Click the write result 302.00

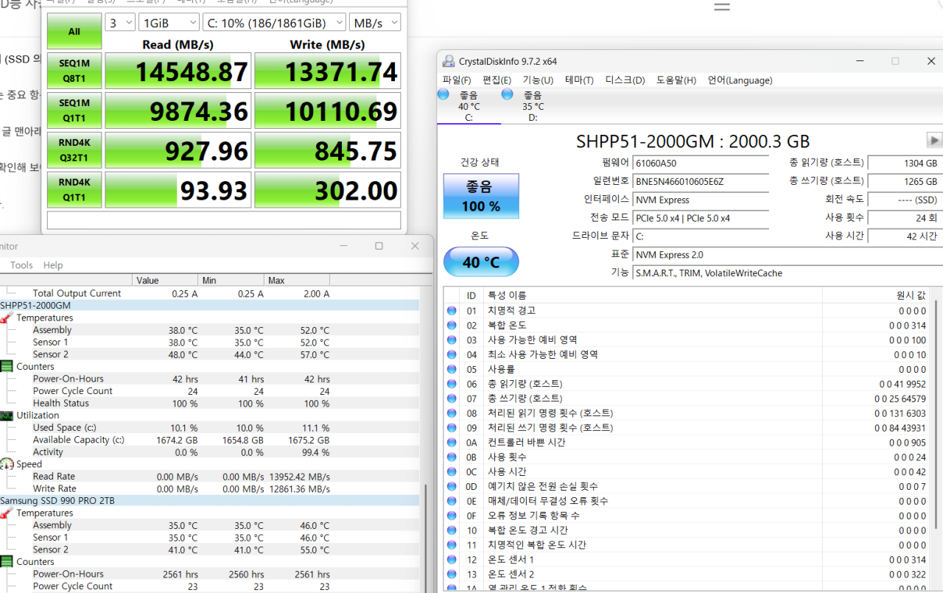pyautogui.click(x=328, y=190)
